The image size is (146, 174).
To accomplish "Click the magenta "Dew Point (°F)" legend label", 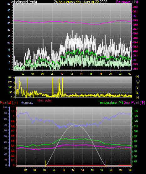I will click(134, 103).
